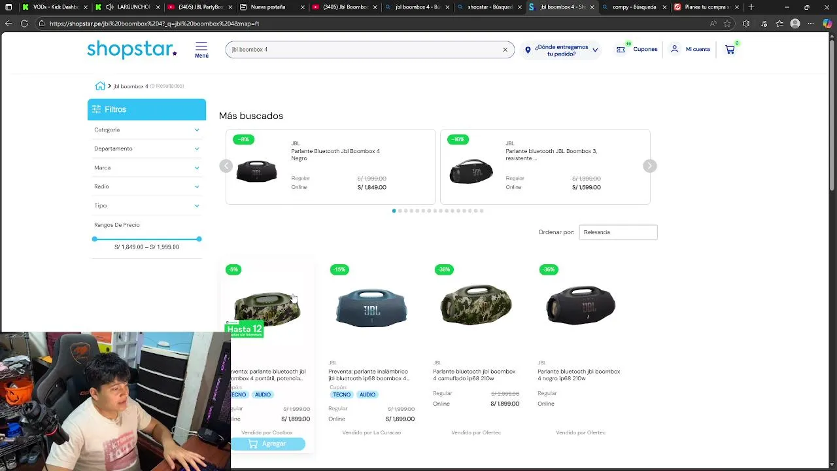Click the address bar lock icon
The width and height of the screenshot is (837, 471).
click(x=41, y=24)
